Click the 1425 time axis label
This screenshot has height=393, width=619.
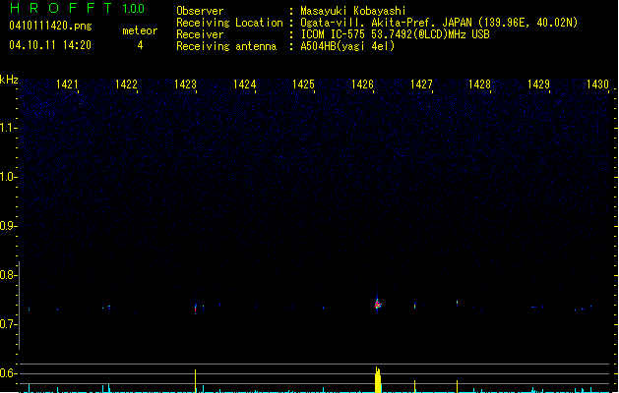click(x=303, y=84)
